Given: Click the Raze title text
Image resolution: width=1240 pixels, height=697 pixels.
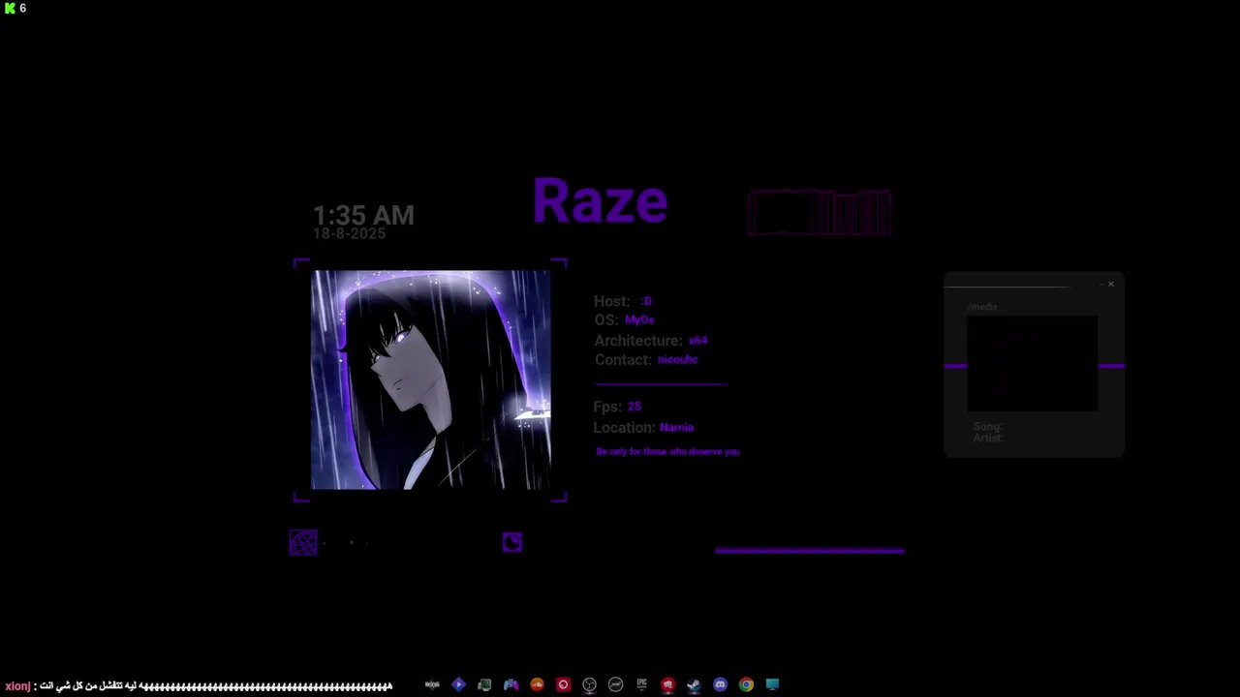Looking at the screenshot, I should click(x=600, y=200).
